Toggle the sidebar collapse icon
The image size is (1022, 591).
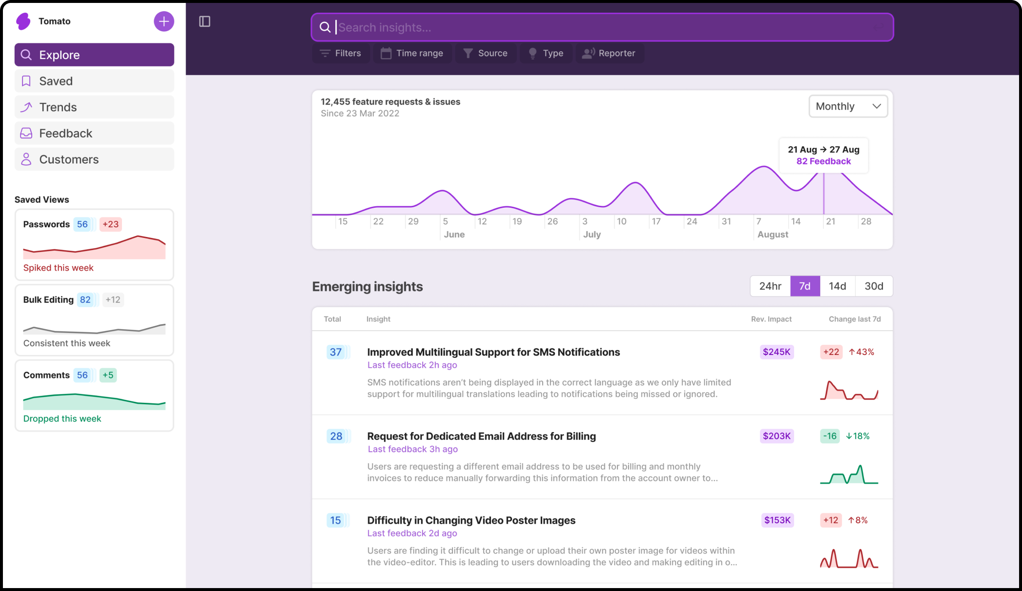pyautogui.click(x=204, y=21)
